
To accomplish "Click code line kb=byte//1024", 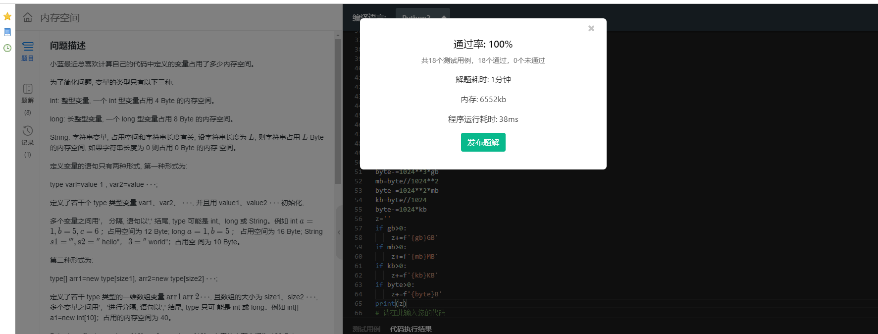I will 401,200.
